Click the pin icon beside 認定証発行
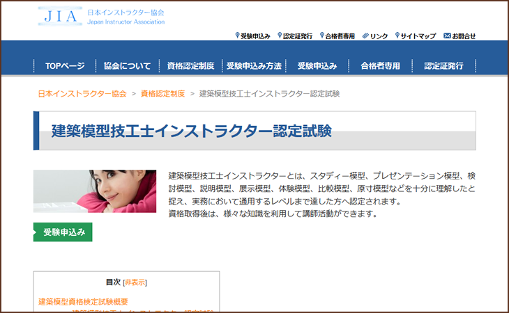The height and width of the screenshot is (313, 509). tap(279, 35)
